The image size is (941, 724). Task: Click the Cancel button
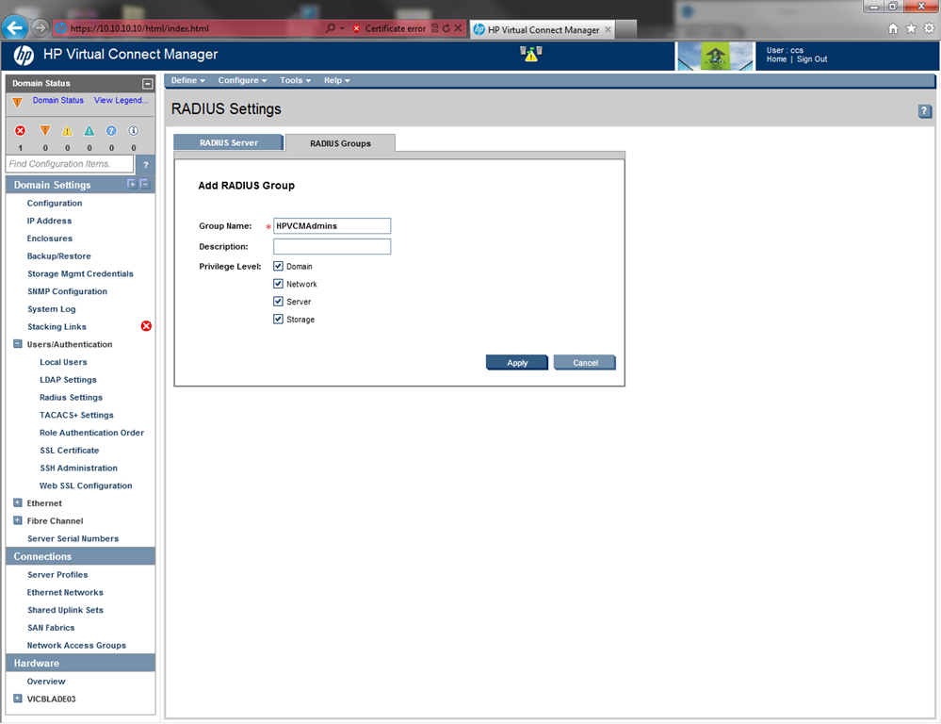585,362
